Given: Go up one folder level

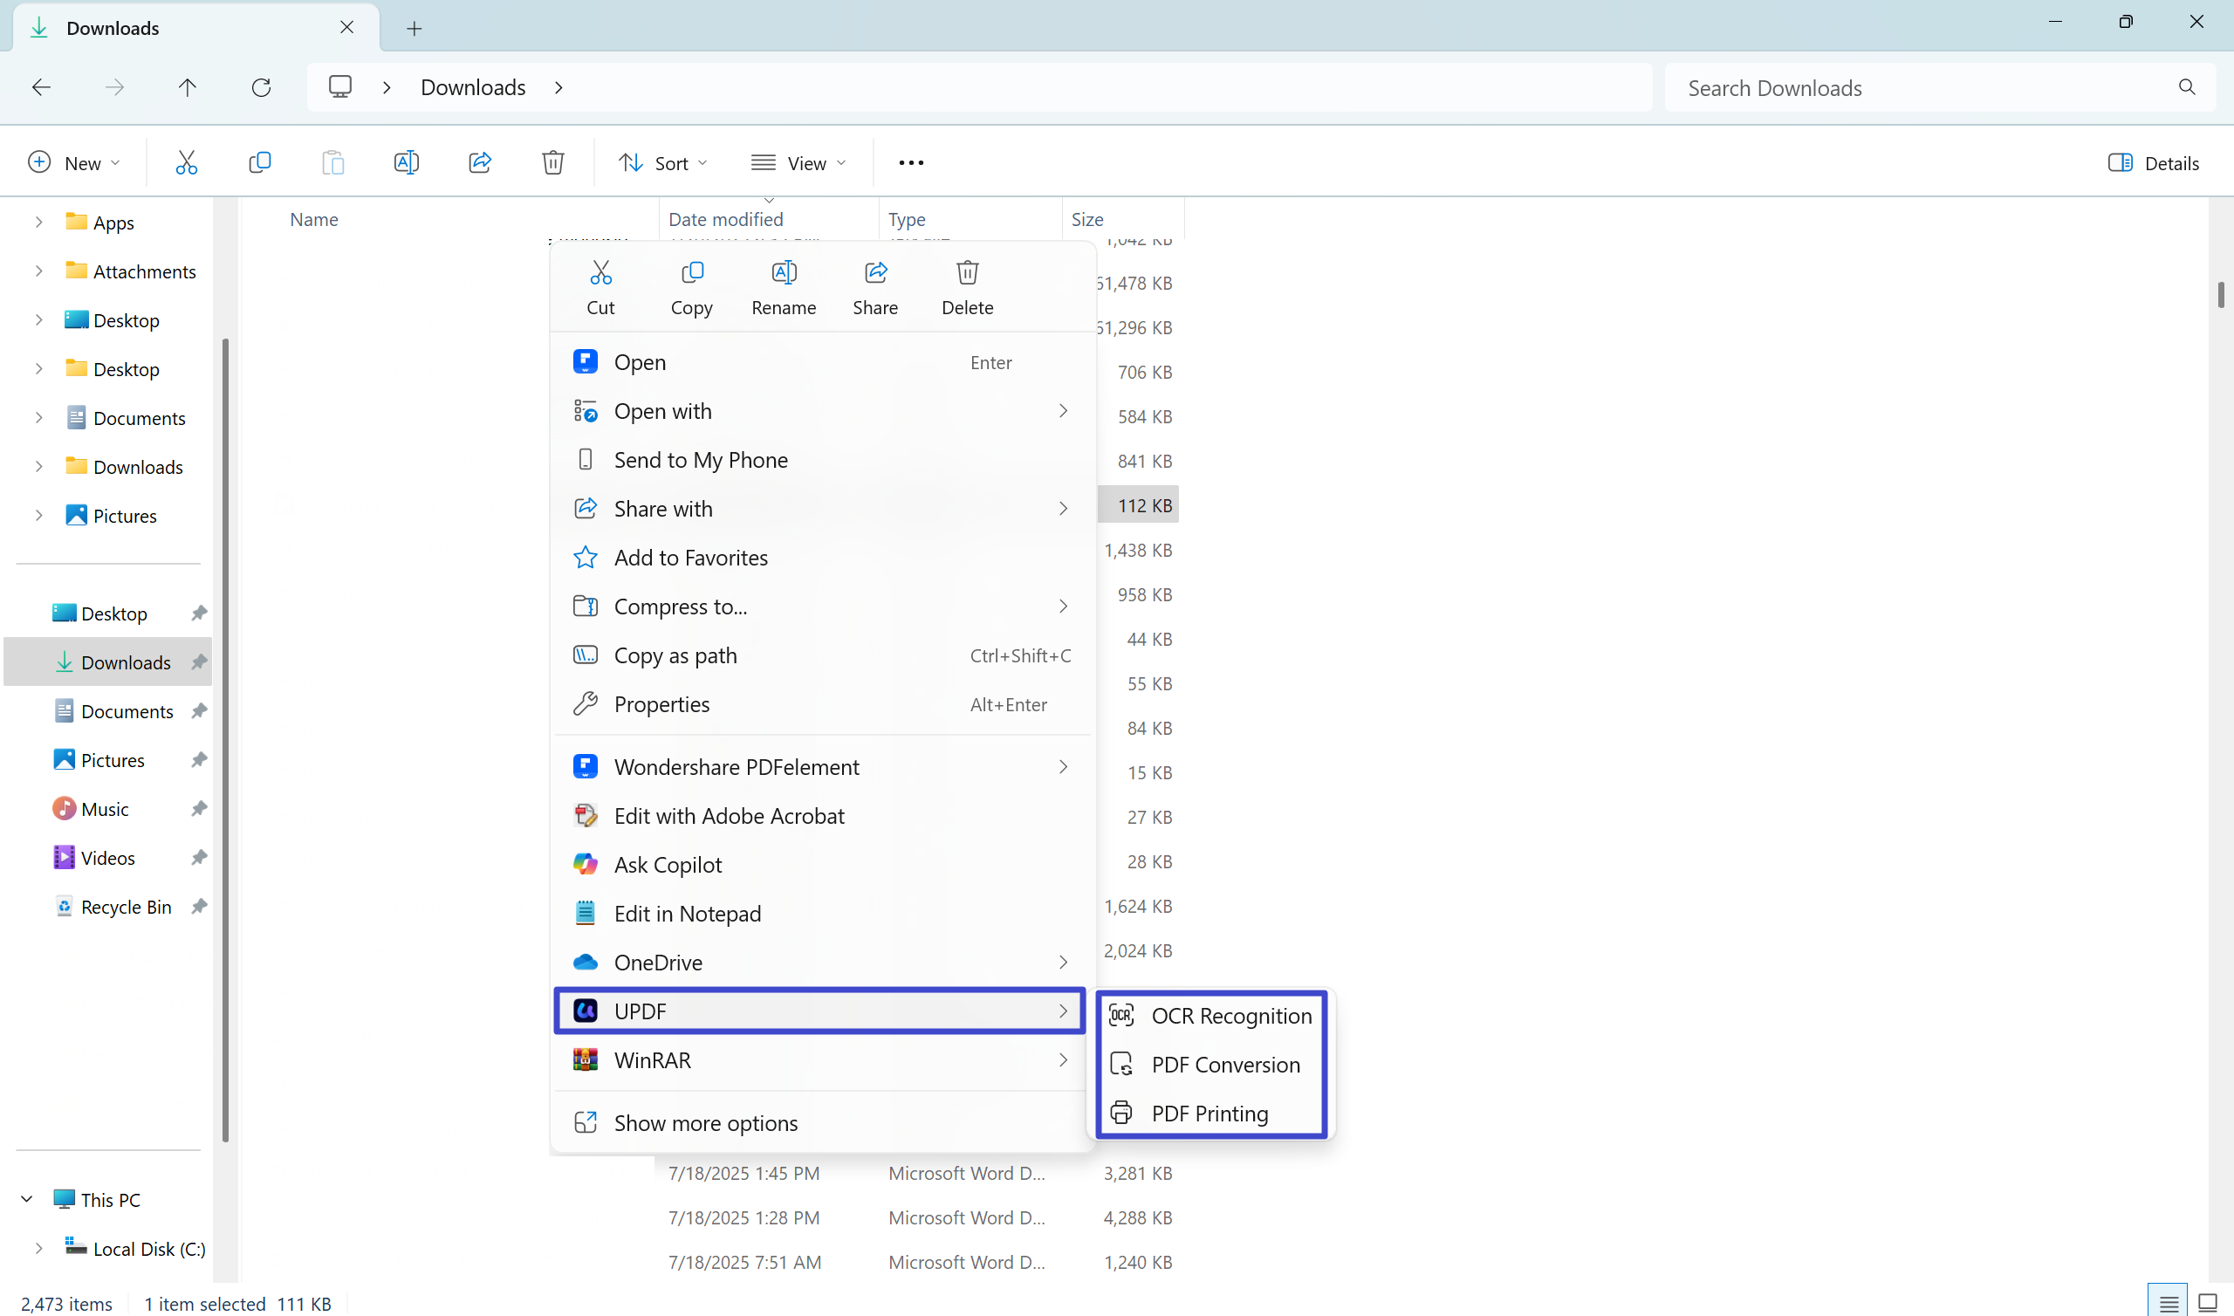Looking at the screenshot, I should (187, 87).
